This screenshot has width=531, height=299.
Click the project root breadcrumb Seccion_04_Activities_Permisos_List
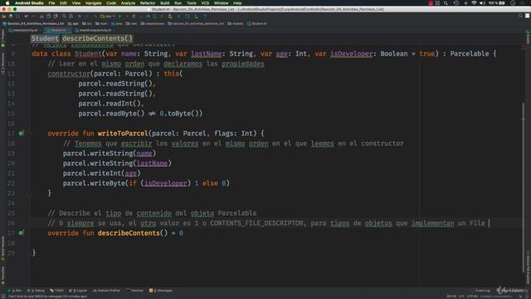[33, 24]
